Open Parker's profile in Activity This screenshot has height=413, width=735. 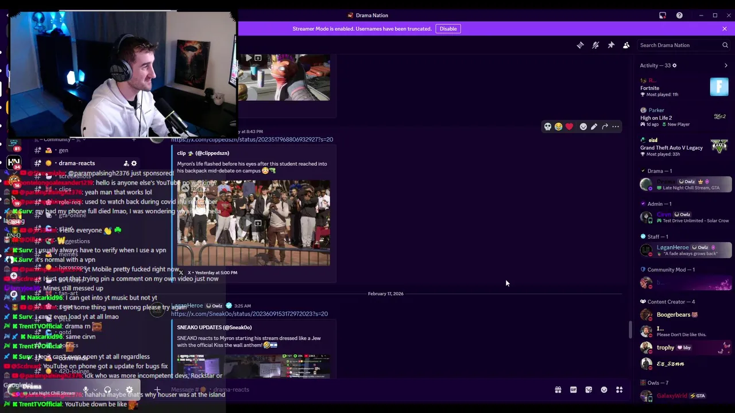[656, 110]
